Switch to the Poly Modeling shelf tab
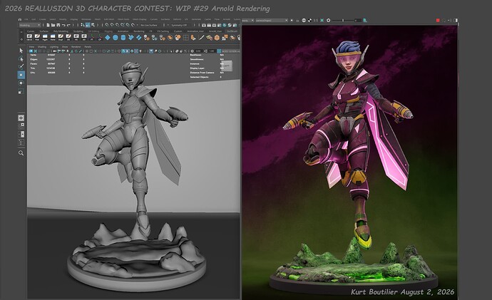This screenshot has height=300, width=492. click(61, 31)
